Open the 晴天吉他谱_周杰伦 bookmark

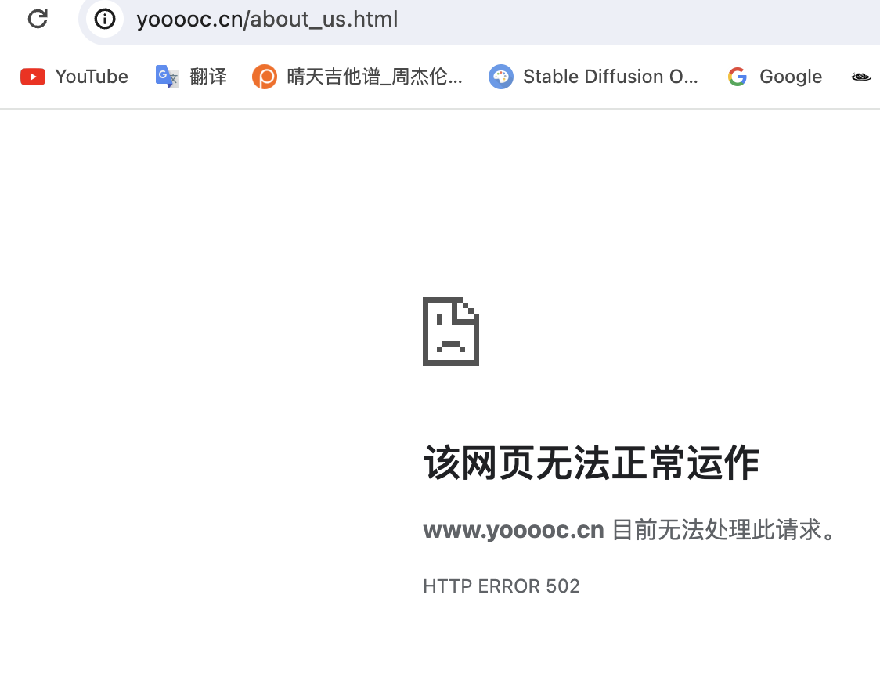374,77
